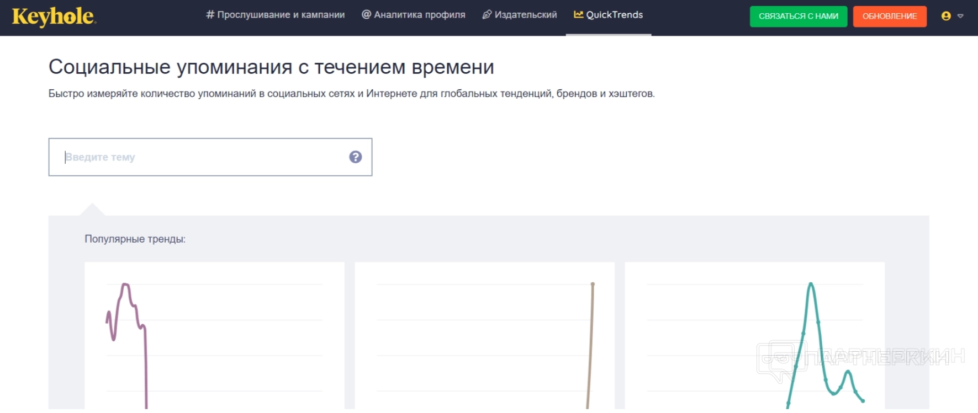The height and width of the screenshot is (413, 978).
Task: Open the user account avatar icon
Action: pos(946,16)
